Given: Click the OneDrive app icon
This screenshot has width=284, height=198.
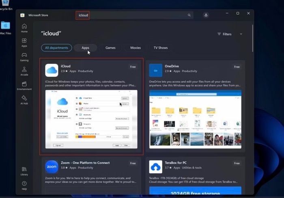Looking at the screenshot, I should click(155, 70).
